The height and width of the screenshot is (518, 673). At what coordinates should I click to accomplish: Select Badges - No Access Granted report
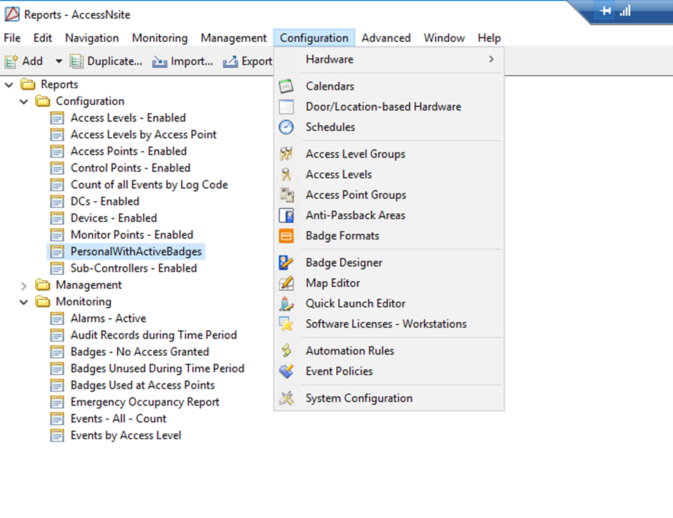point(139,352)
